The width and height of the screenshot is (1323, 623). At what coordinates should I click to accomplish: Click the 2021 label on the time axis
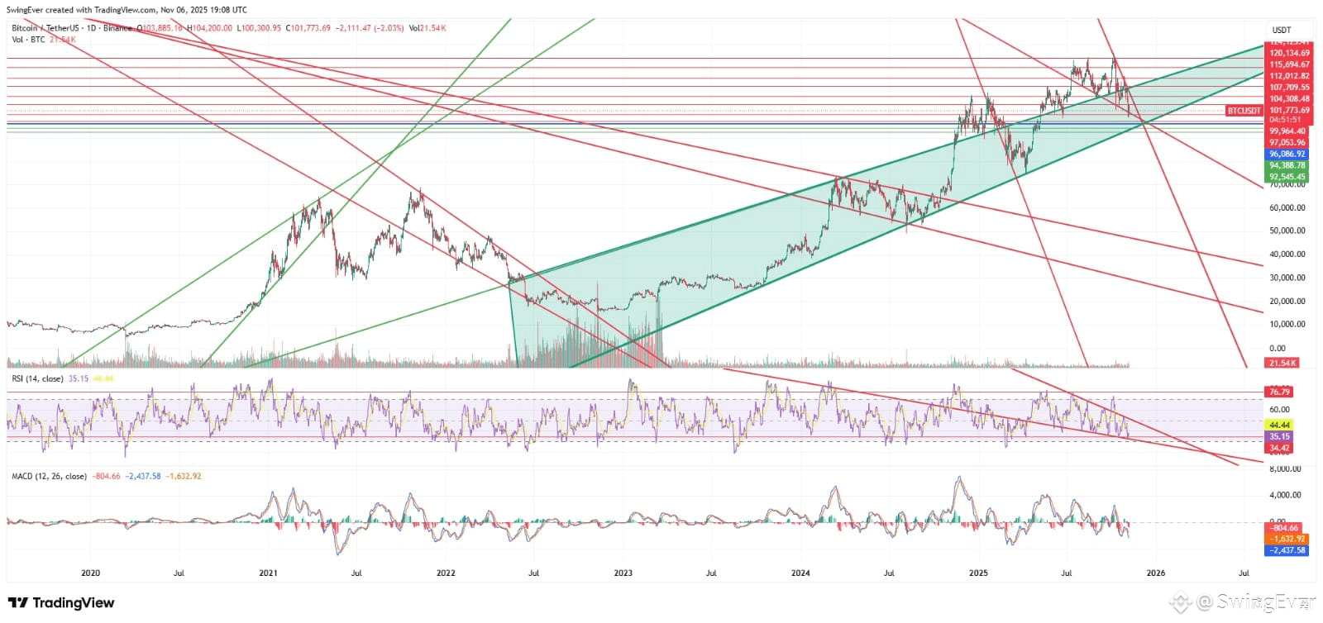[x=268, y=573]
